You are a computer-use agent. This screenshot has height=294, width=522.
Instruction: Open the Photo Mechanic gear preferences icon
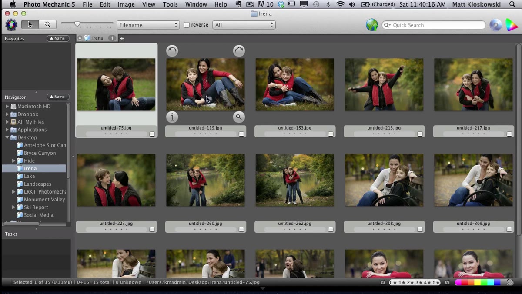11,25
